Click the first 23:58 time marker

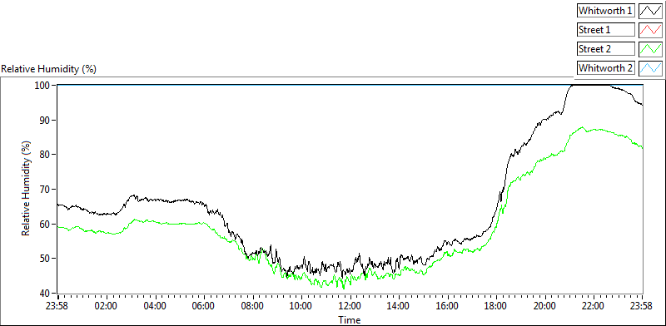click(57, 305)
